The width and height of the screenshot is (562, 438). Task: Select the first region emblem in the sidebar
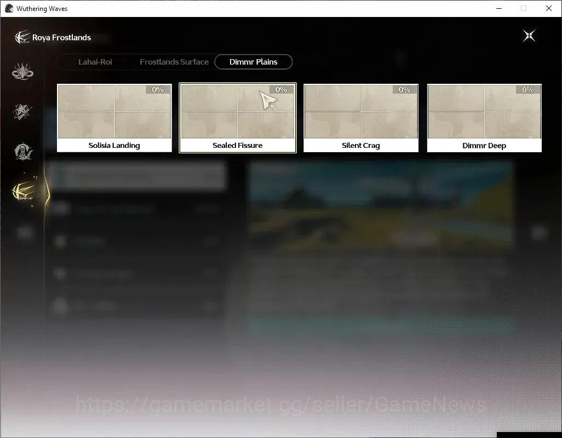pos(22,71)
